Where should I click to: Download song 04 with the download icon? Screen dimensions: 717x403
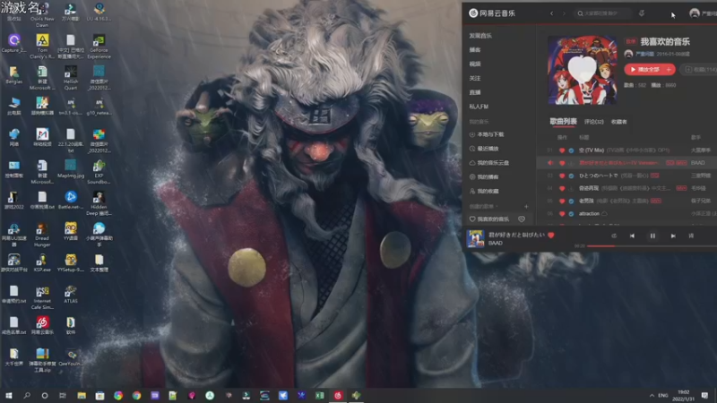click(x=571, y=188)
